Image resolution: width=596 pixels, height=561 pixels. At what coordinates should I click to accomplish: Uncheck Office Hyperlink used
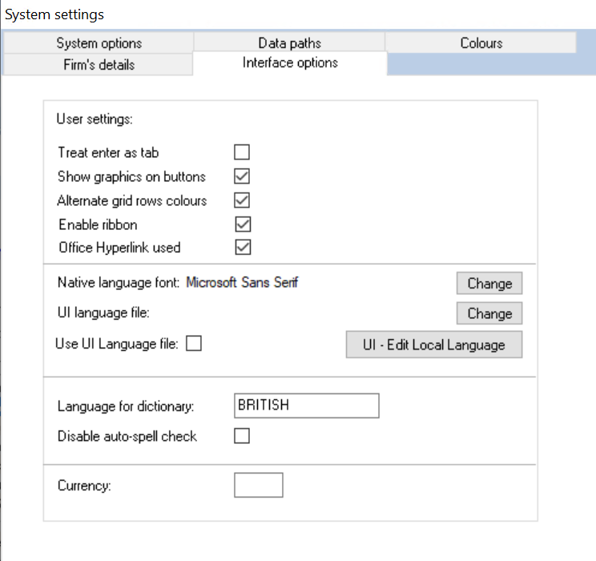pyautogui.click(x=243, y=247)
